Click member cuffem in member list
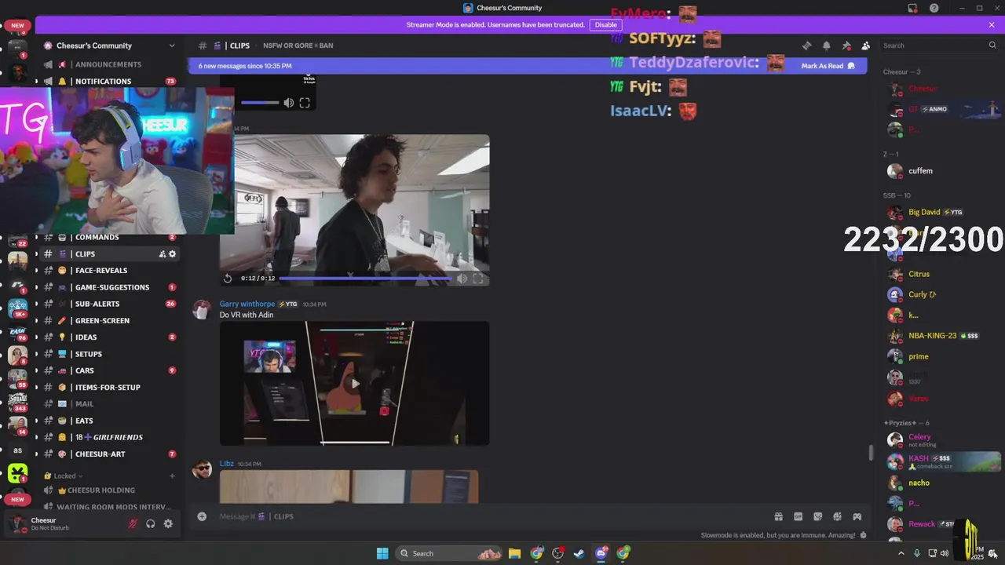This screenshot has height=565, width=1005. point(920,171)
